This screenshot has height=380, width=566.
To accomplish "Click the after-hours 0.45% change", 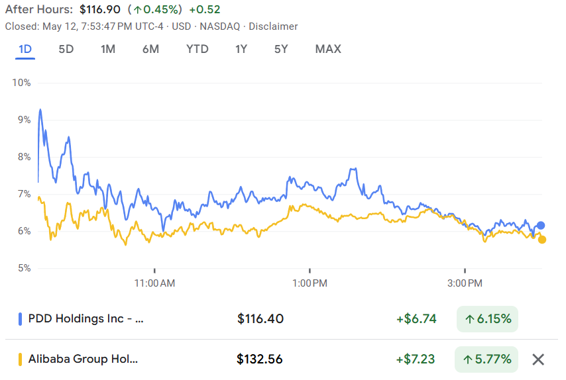I will (x=155, y=9).
